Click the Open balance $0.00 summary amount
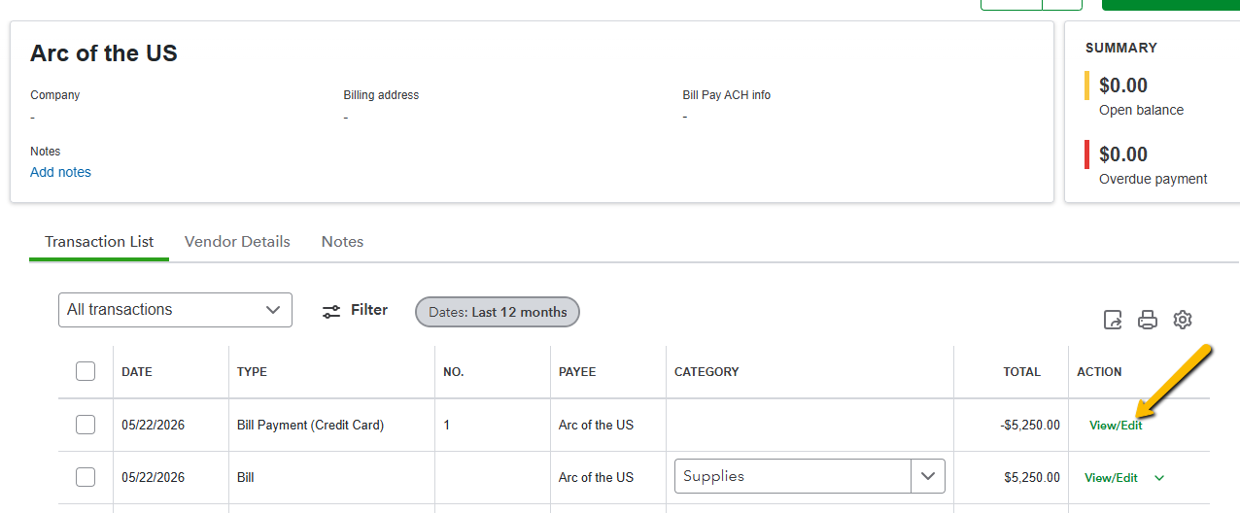 tap(1123, 85)
